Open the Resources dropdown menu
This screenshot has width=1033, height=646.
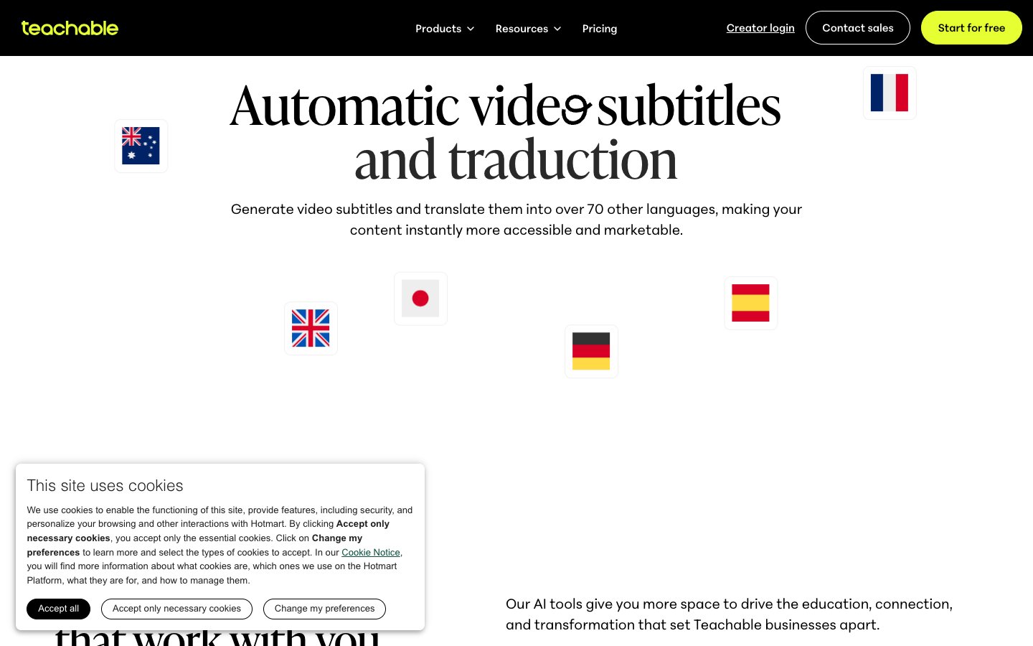[522, 29]
